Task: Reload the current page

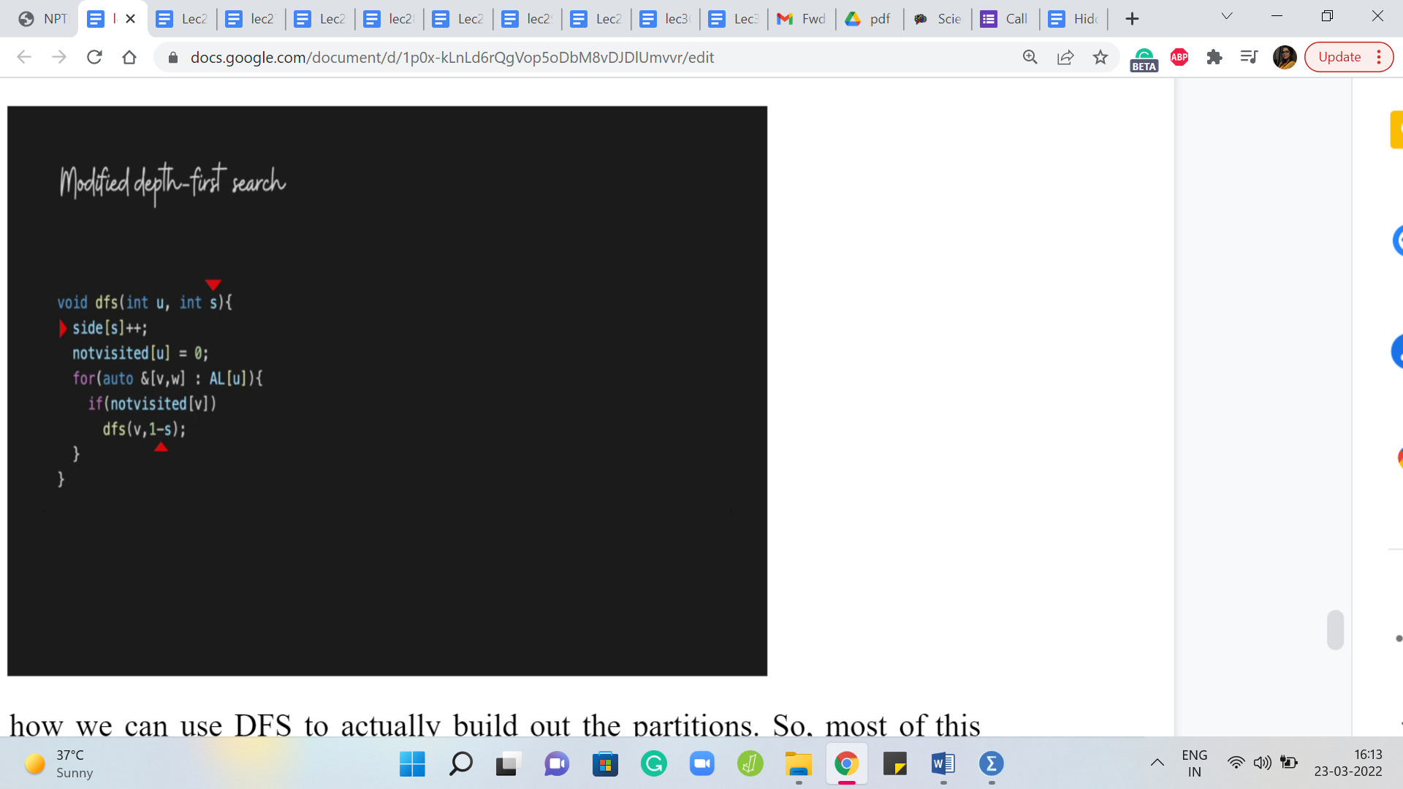Action: [94, 57]
